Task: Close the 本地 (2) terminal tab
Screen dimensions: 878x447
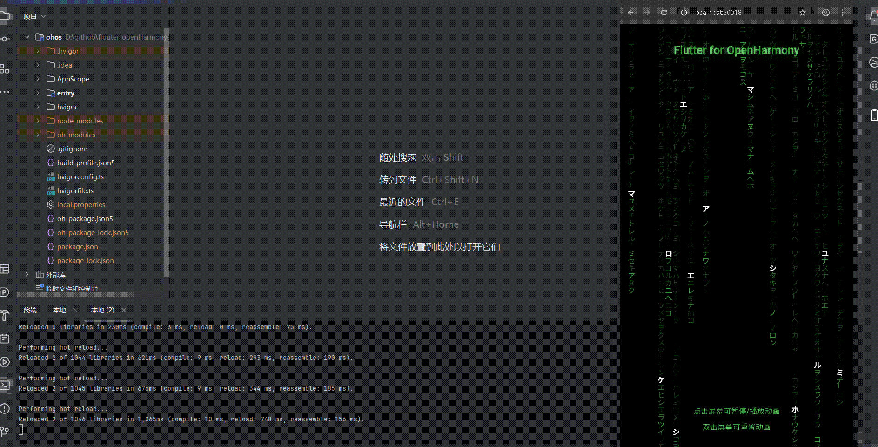Action: pos(124,310)
